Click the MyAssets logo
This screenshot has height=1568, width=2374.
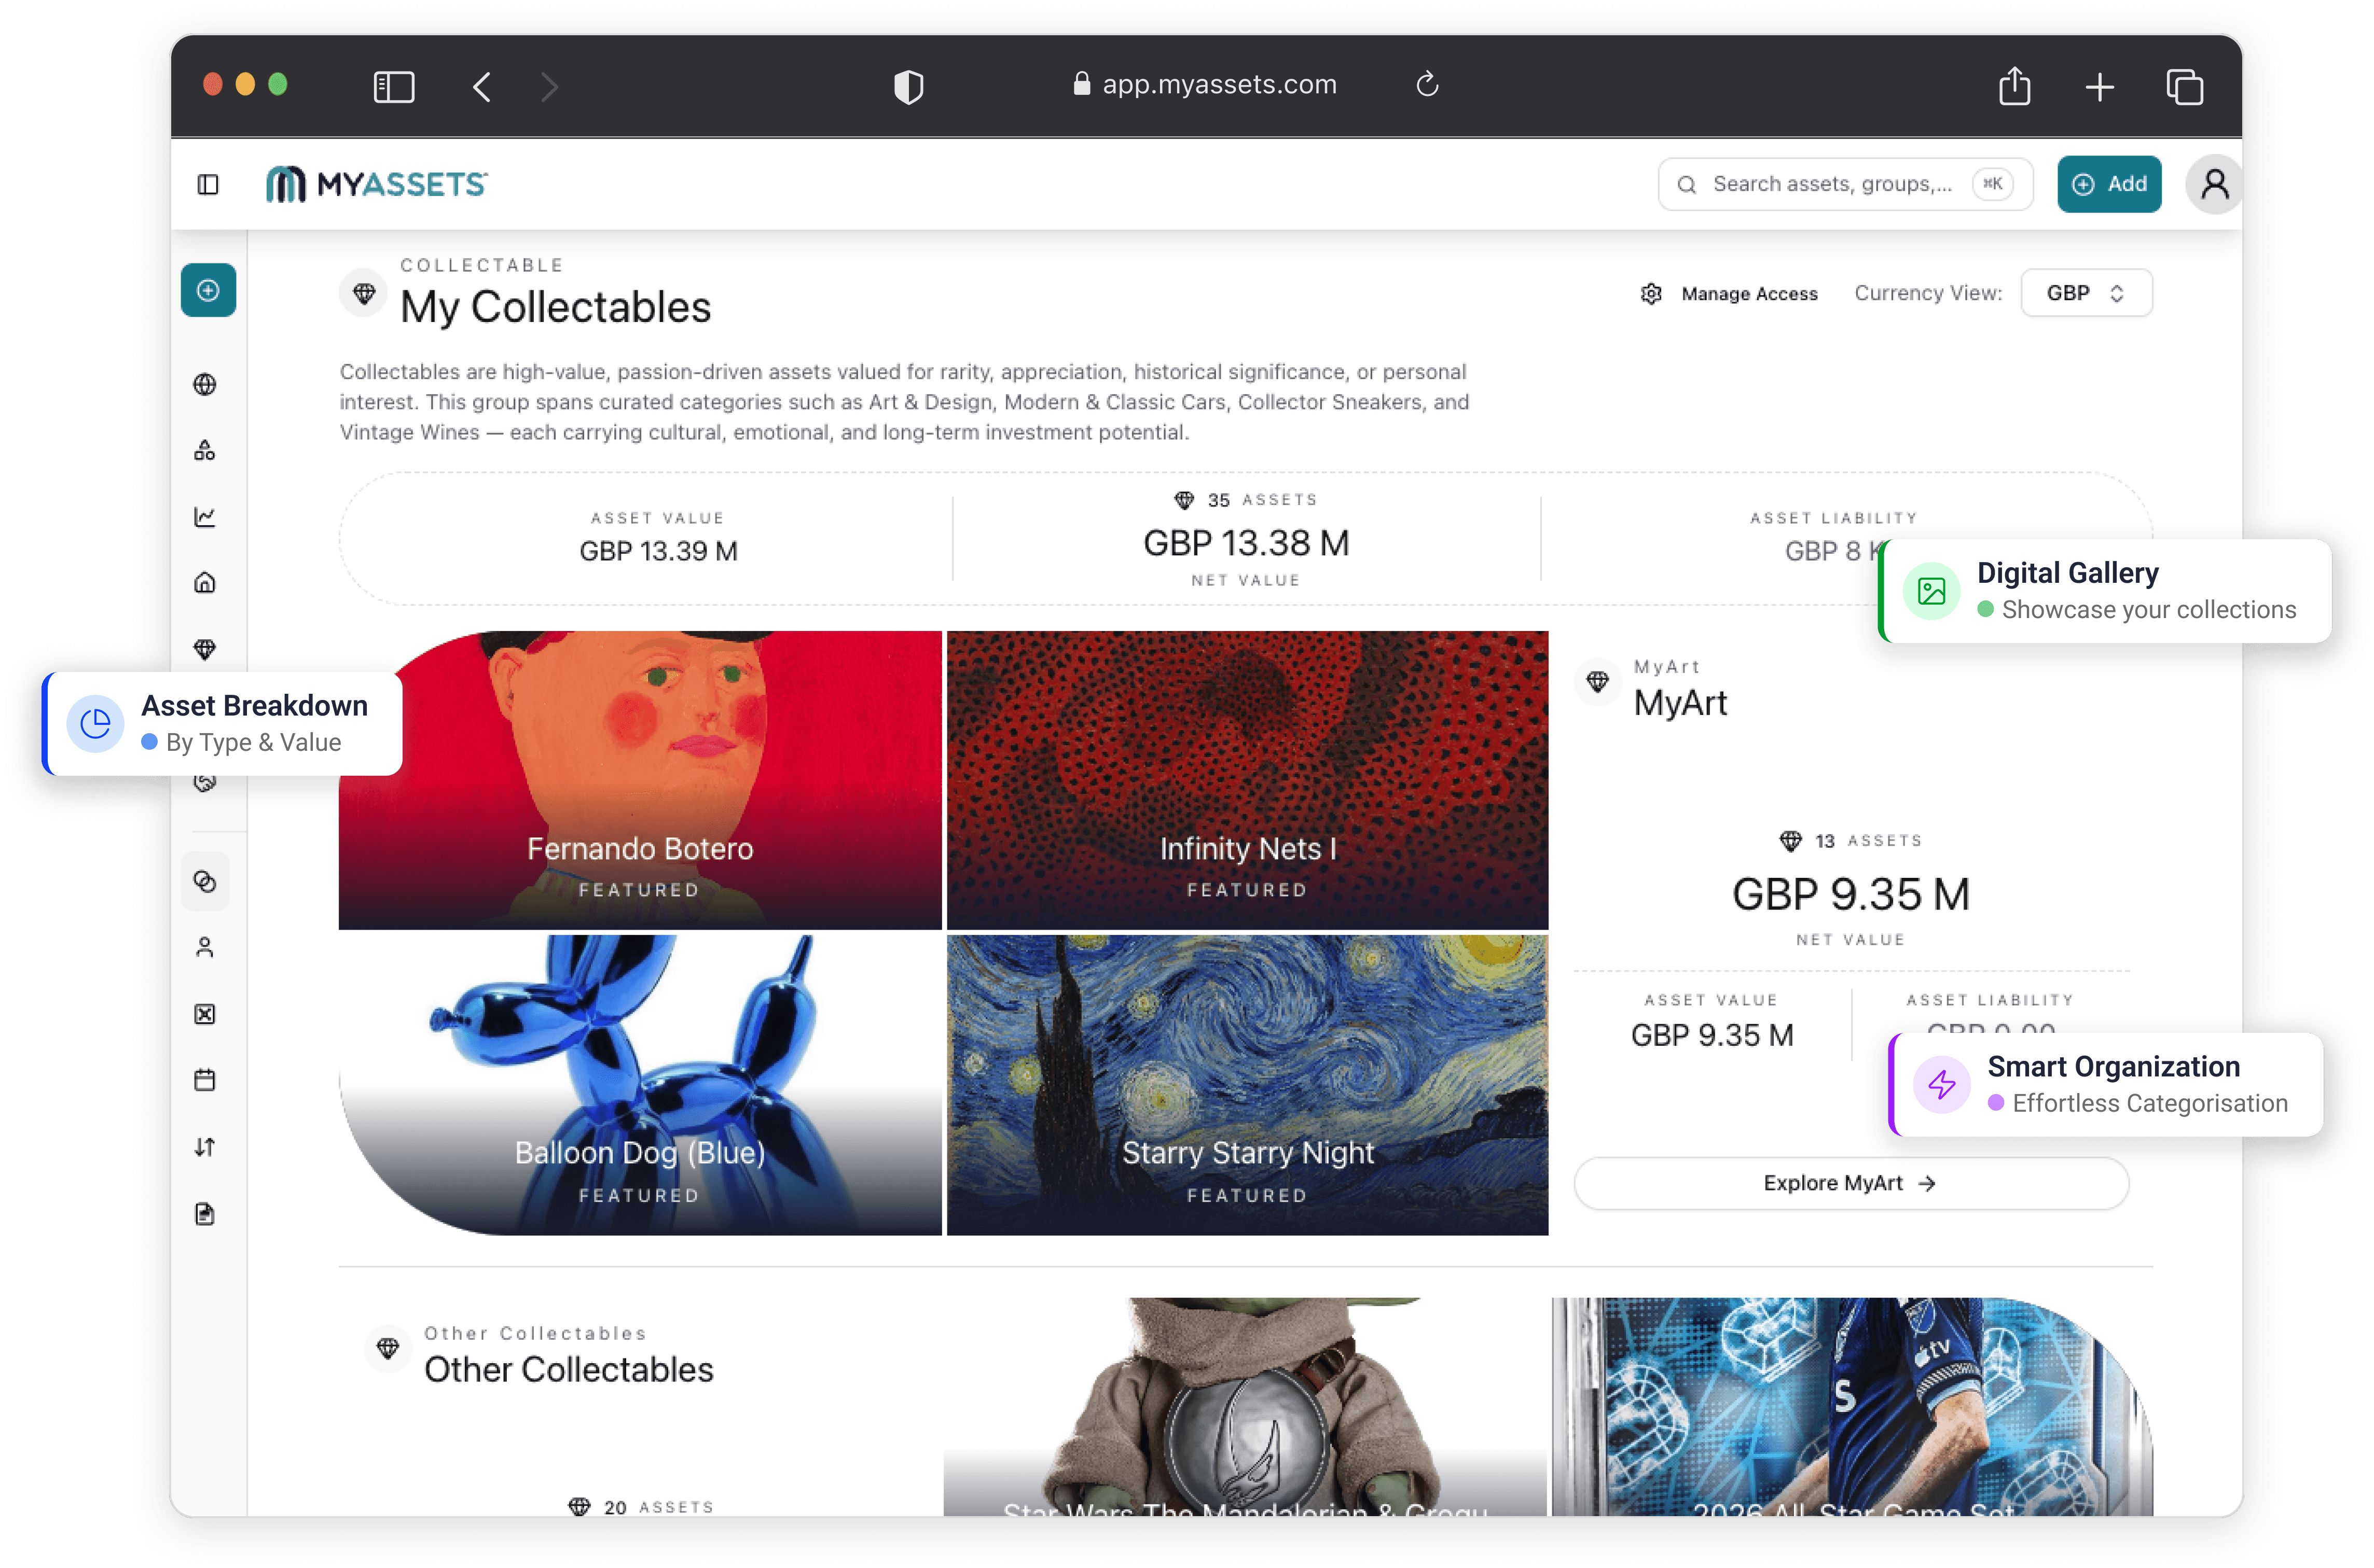tap(376, 184)
